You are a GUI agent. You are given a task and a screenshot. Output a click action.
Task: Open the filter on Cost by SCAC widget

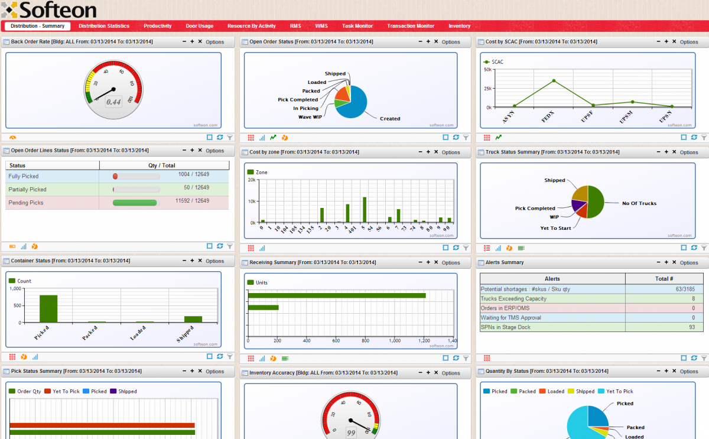(703, 137)
